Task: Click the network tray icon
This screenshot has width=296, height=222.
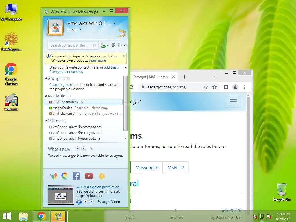Action: click(262, 217)
